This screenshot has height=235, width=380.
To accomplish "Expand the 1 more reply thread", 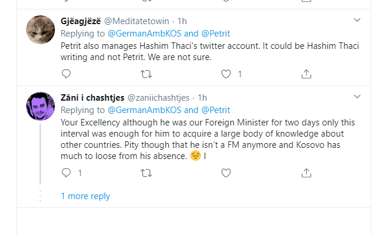I will [x=85, y=196].
